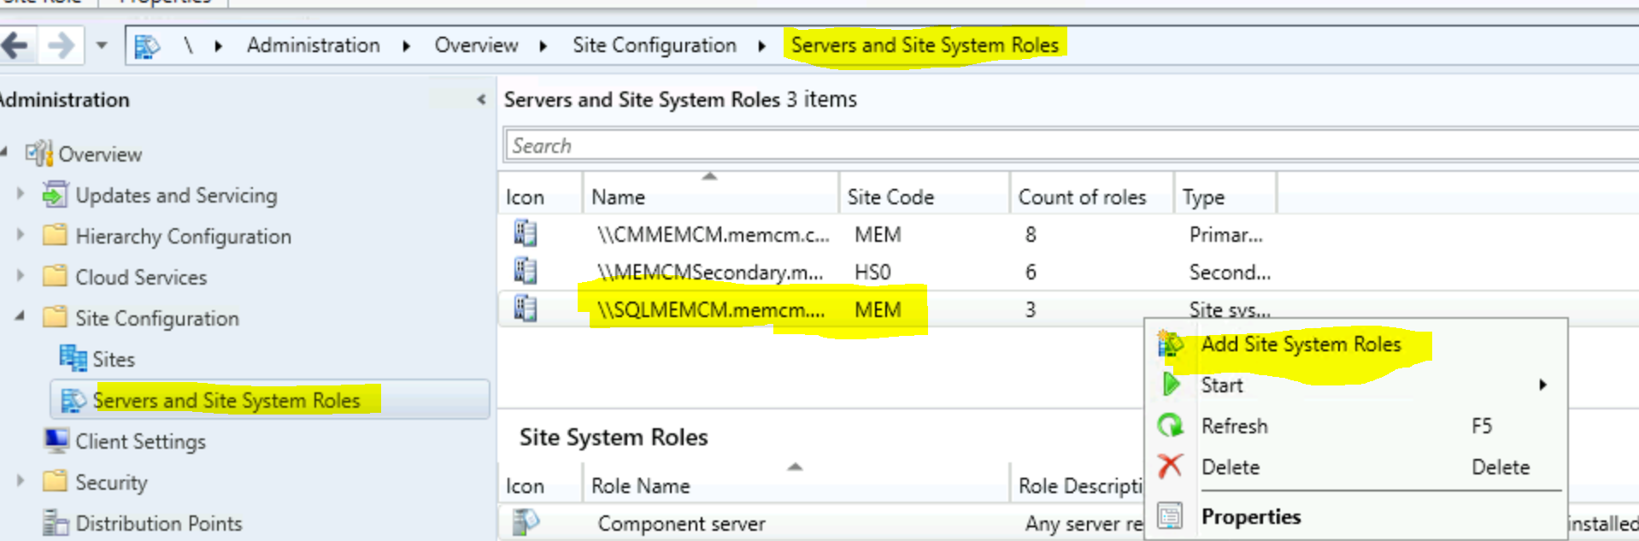Click server icon for CMMEMCM row
This screenshot has width=1639, height=541.
point(526,233)
